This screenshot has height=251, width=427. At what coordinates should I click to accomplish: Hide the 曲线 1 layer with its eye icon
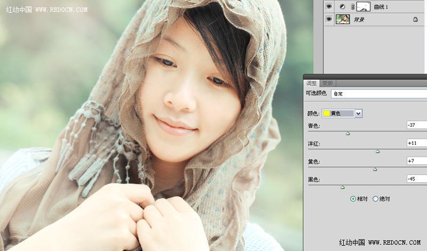329,6
